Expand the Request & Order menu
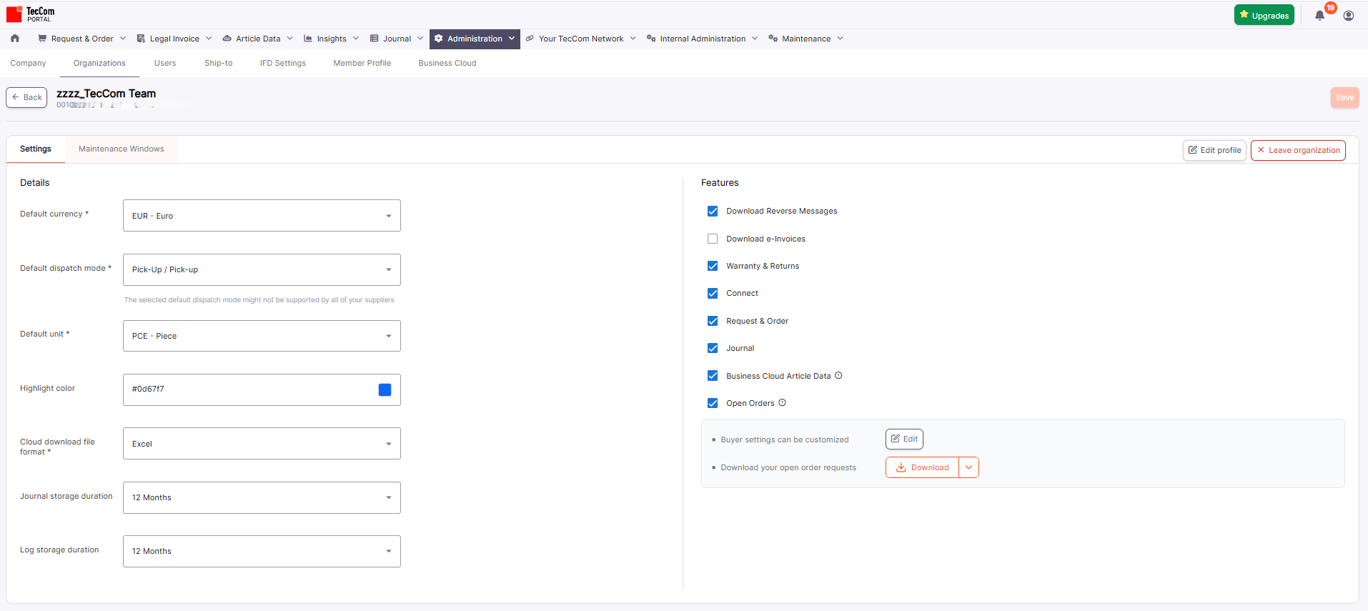The height and width of the screenshot is (611, 1368). pos(123,39)
